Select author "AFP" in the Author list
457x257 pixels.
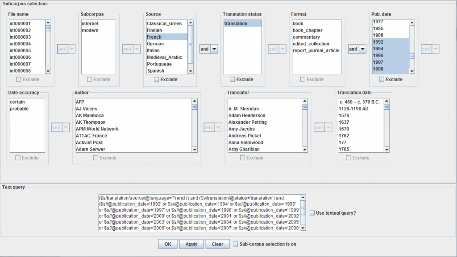point(80,102)
